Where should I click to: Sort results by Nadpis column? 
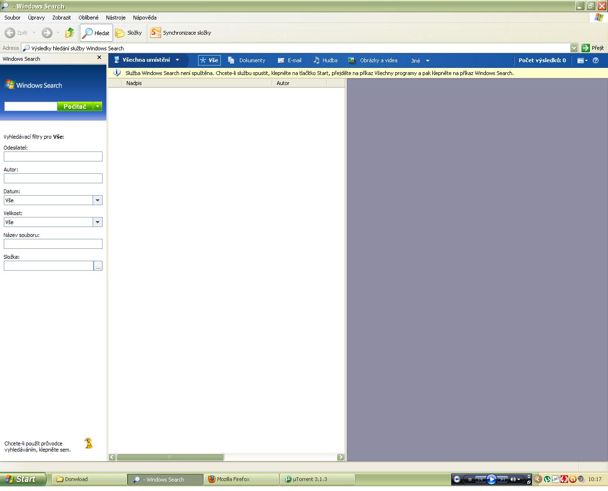(x=197, y=83)
